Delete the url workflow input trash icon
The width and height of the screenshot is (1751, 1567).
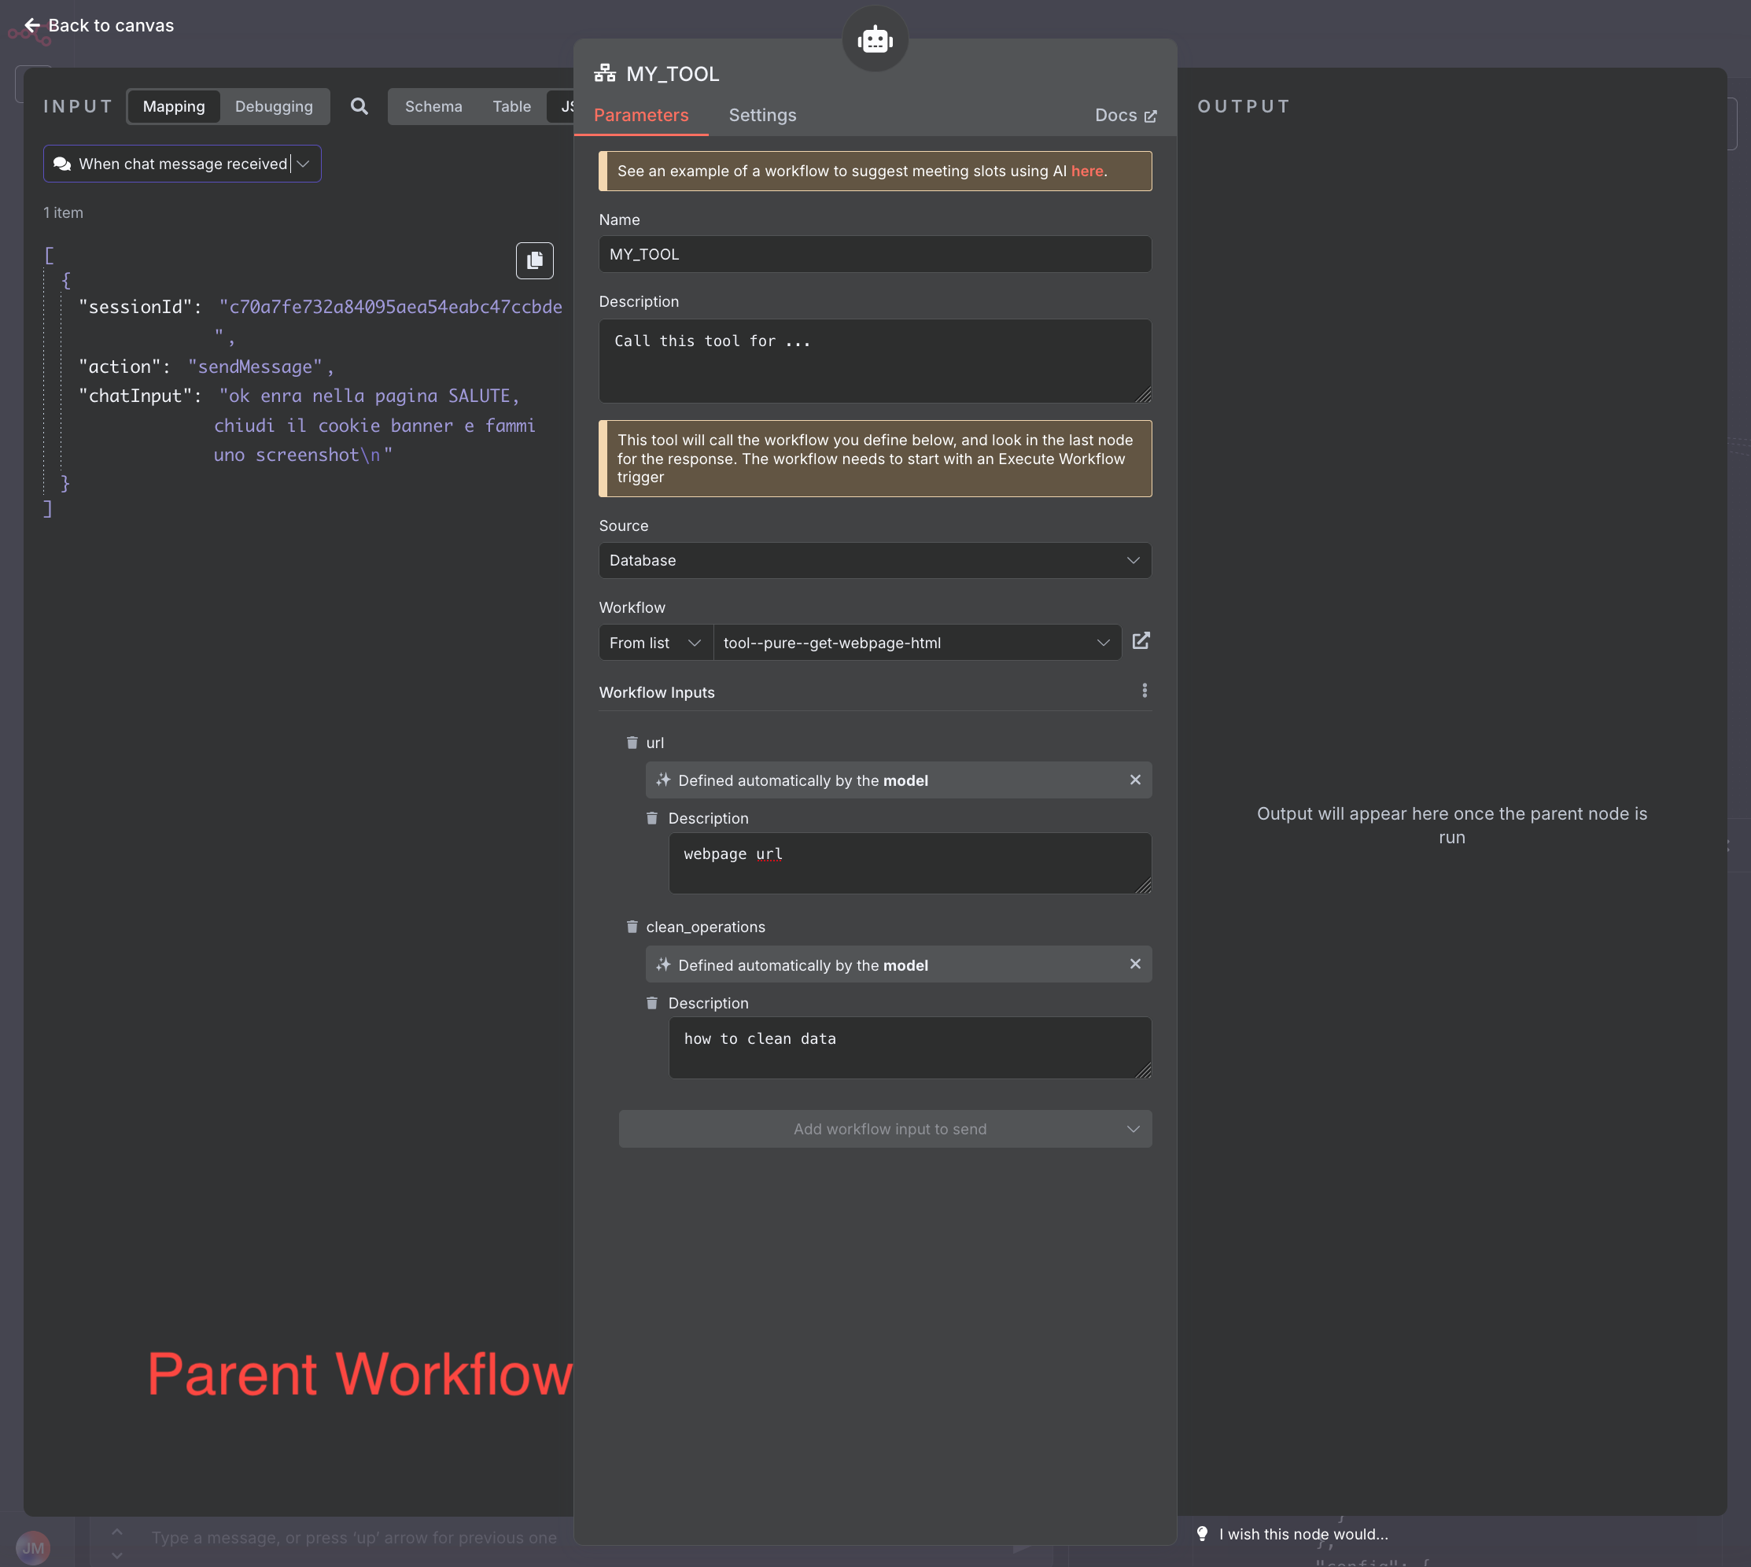point(632,742)
